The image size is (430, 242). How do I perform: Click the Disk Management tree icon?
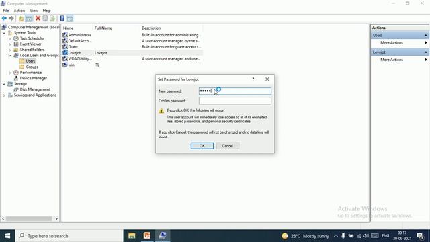(x=16, y=89)
